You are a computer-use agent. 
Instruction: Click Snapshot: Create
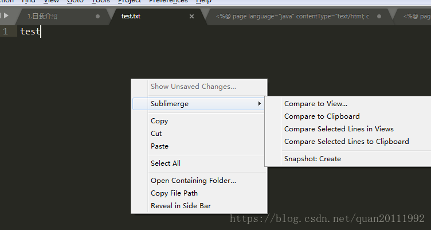coord(312,159)
